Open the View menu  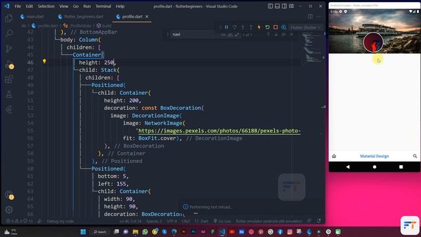(x=64, y=6)
